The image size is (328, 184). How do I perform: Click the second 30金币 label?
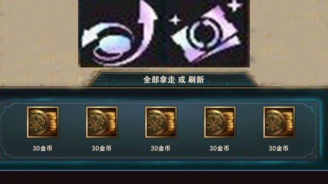tap(102, 148)
